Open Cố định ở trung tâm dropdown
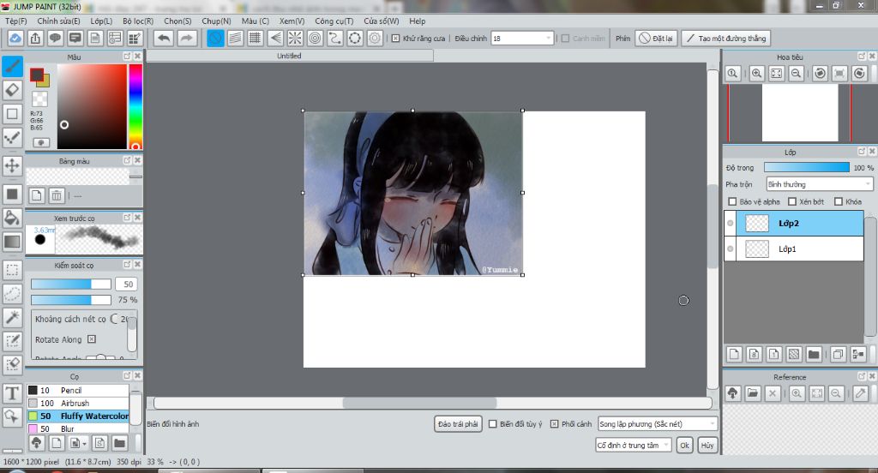This screenshot has width=878, height=473. coord(634,445)
